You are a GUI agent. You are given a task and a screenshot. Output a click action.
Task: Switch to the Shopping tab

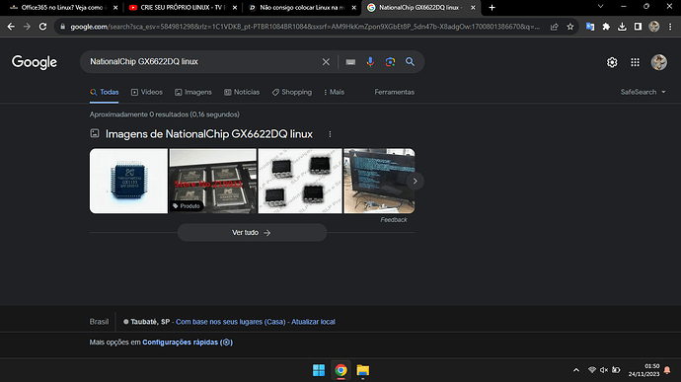tap(292, 92)
